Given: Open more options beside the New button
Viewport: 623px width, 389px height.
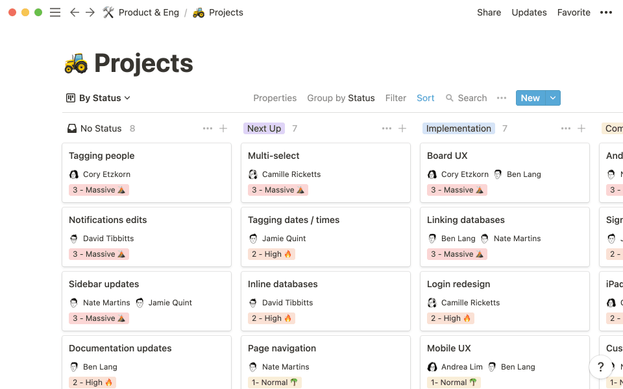Looking at the screenshot, I should tap(501, 98).
